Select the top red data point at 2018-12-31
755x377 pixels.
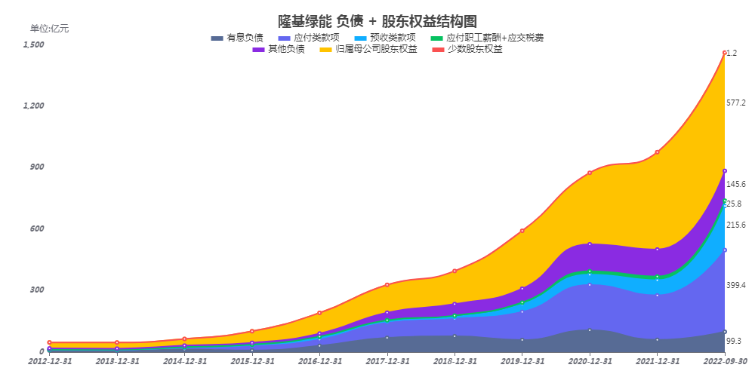point(455,271)
